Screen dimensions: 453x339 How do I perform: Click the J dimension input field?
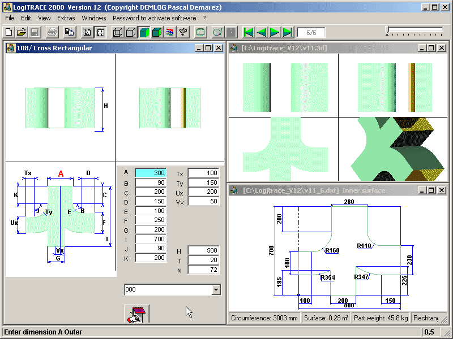151,249
